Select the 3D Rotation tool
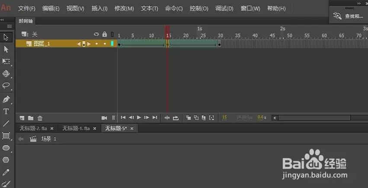 (6, 73)
